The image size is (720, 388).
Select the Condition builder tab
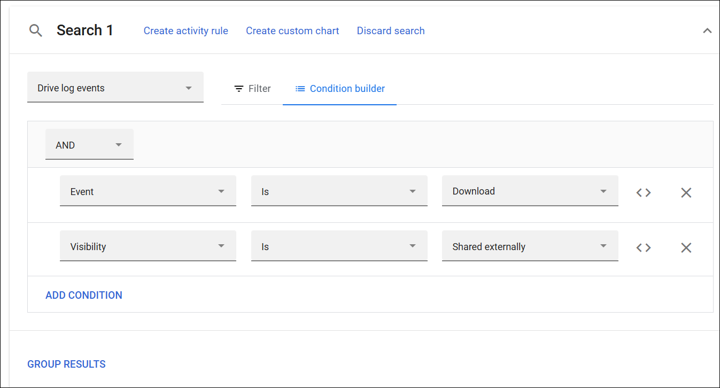point(340,89)
